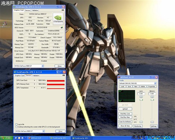Click the Memory Type GDDR3 field
Image resolution: width=175 pixels, height=140 pixels.
tap(31, 44)
